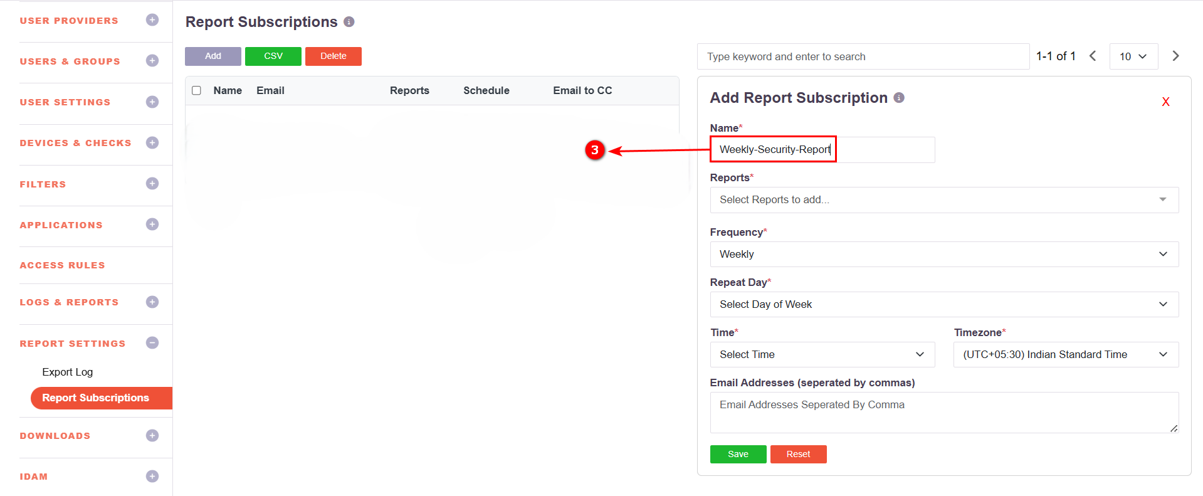
Task: Click info icon beside Report Subscriptions title
Action: tap(349, 22)
